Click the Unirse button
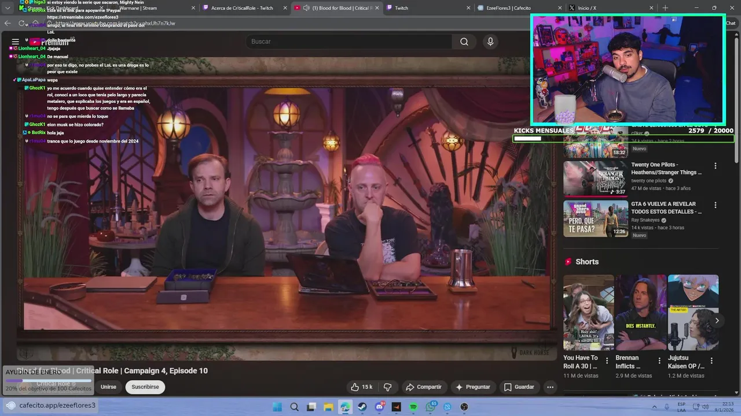 [108, 387]
